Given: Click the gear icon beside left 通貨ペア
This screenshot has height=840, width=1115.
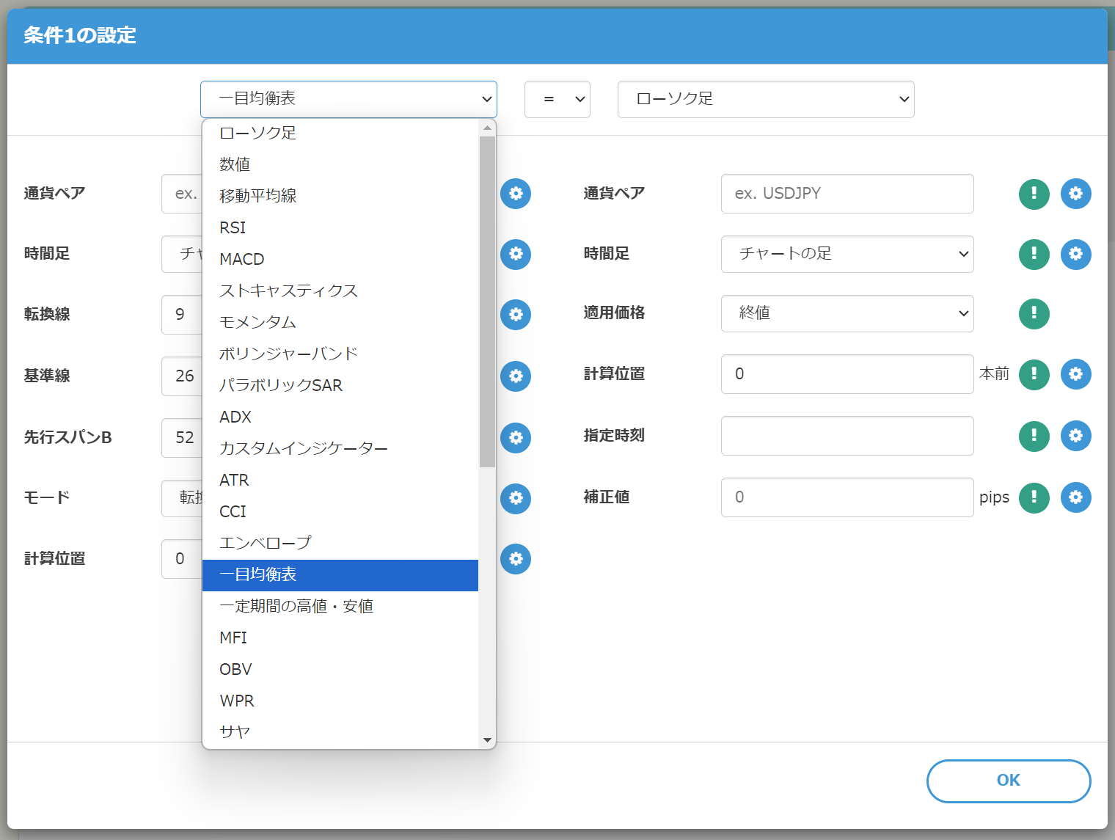Looking at the screenshot, I should [x=516, y=194].
